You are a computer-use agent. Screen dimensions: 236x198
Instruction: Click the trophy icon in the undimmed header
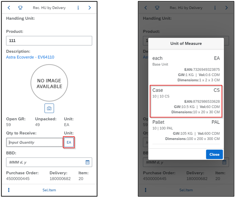point(20,8)
